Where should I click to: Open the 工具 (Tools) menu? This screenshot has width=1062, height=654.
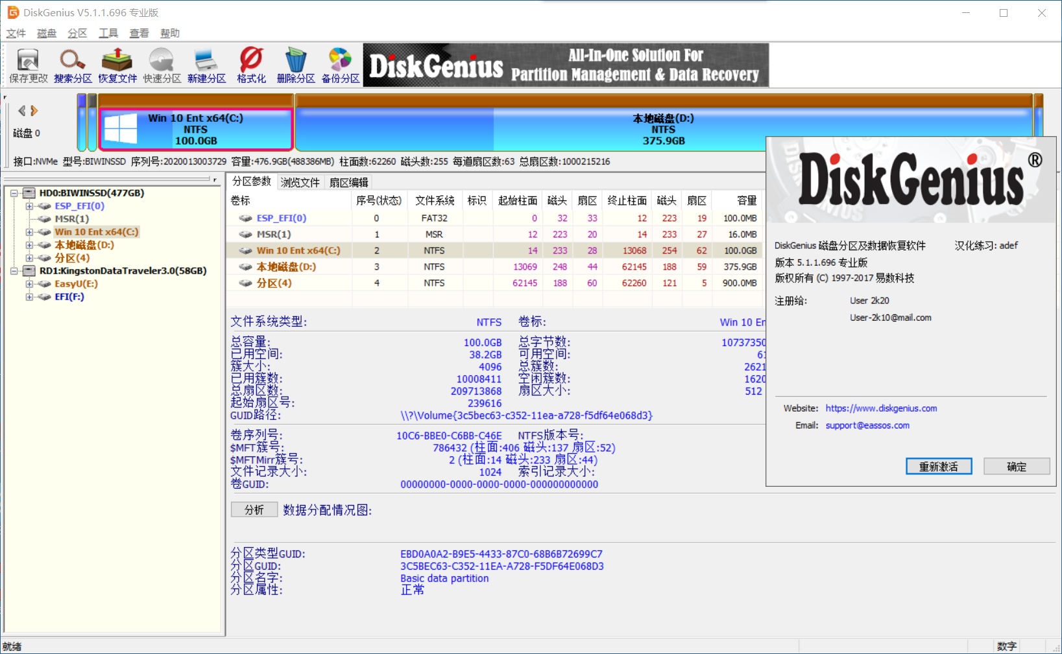(108, 33)
